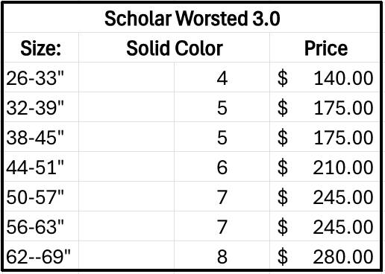385x274 pixels.
Task: Select the $140.00 price cell
Action: (x=325, y=77)
